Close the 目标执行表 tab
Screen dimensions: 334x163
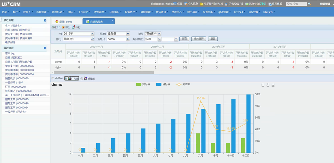[x=112, y=21]
